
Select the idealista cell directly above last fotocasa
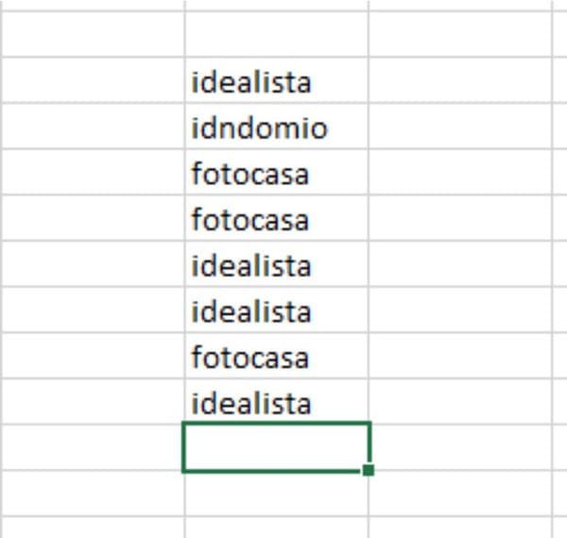click(x=276, y=311)
